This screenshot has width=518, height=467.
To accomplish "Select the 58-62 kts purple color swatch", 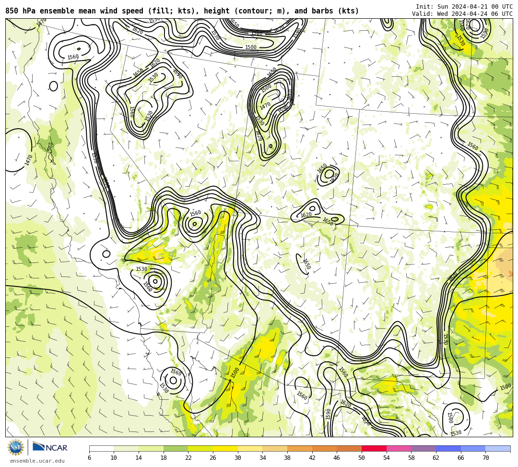I will pyautogui.click(x=424, y=448).
